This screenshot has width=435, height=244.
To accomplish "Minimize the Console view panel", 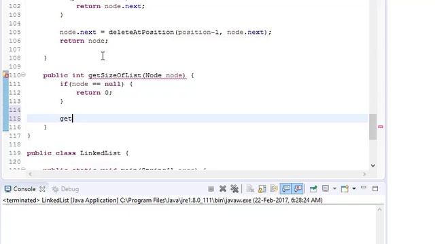I will pyautogui.click(x=364, y=188).
